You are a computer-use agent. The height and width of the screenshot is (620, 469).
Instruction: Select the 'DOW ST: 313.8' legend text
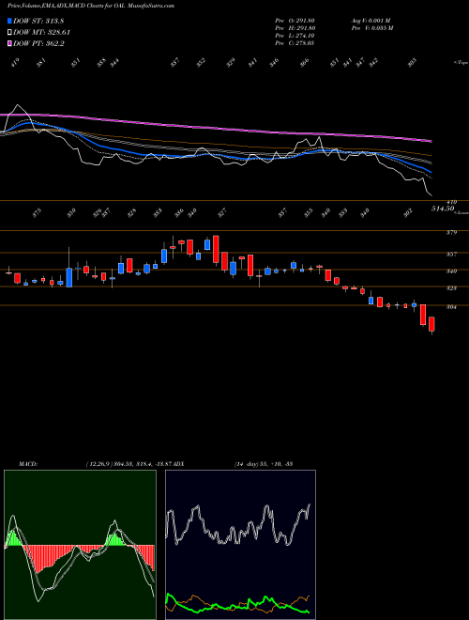click(x=38, y=21)
